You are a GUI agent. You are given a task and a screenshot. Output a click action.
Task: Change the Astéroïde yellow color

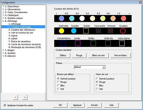[61, 31]
